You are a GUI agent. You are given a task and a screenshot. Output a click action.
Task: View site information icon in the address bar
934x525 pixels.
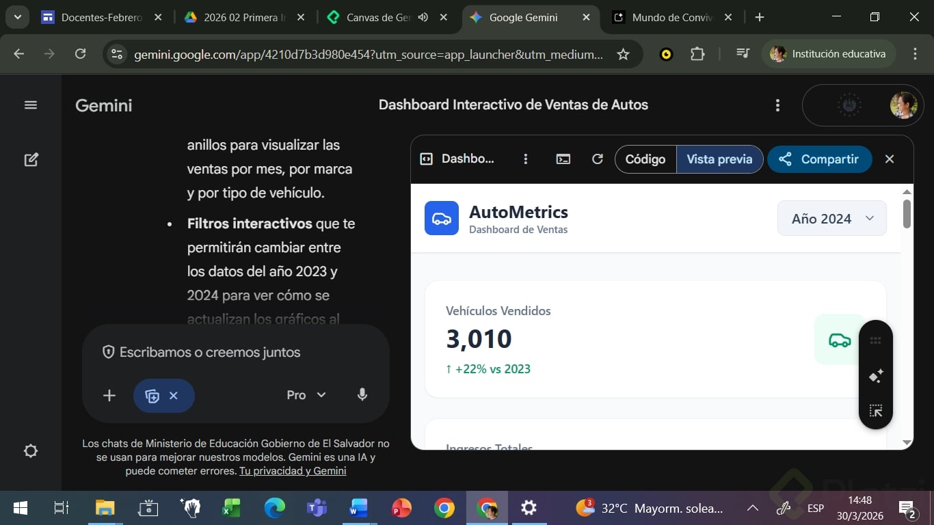click(117, 54)
